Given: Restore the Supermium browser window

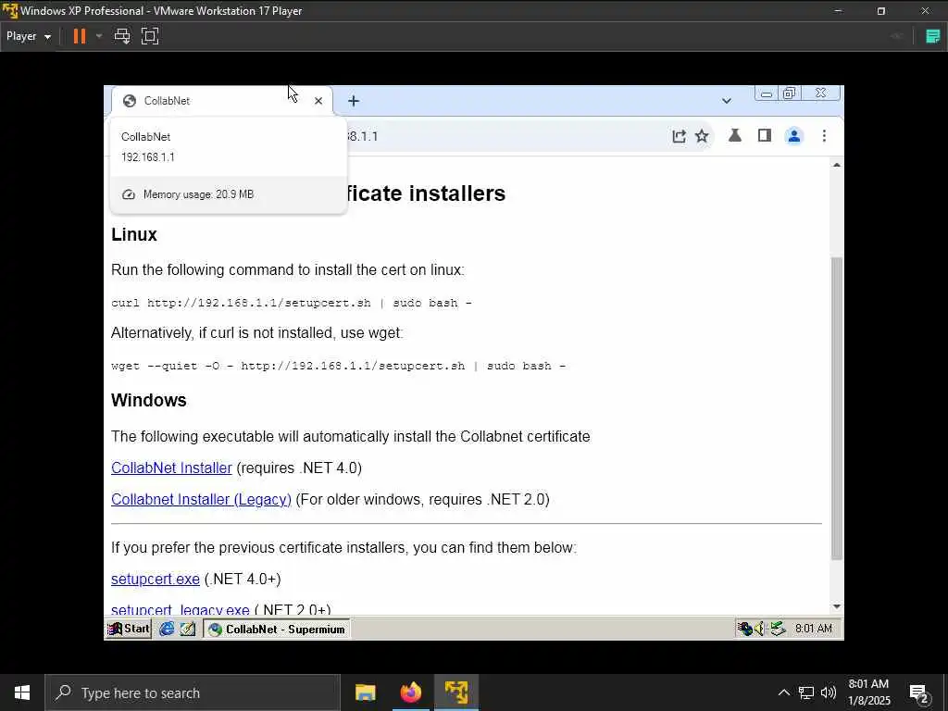Looking at the screenshot, I should click(x=789, y=94).
